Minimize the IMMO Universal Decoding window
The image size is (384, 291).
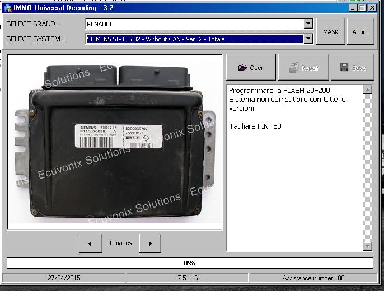(353, 8)
